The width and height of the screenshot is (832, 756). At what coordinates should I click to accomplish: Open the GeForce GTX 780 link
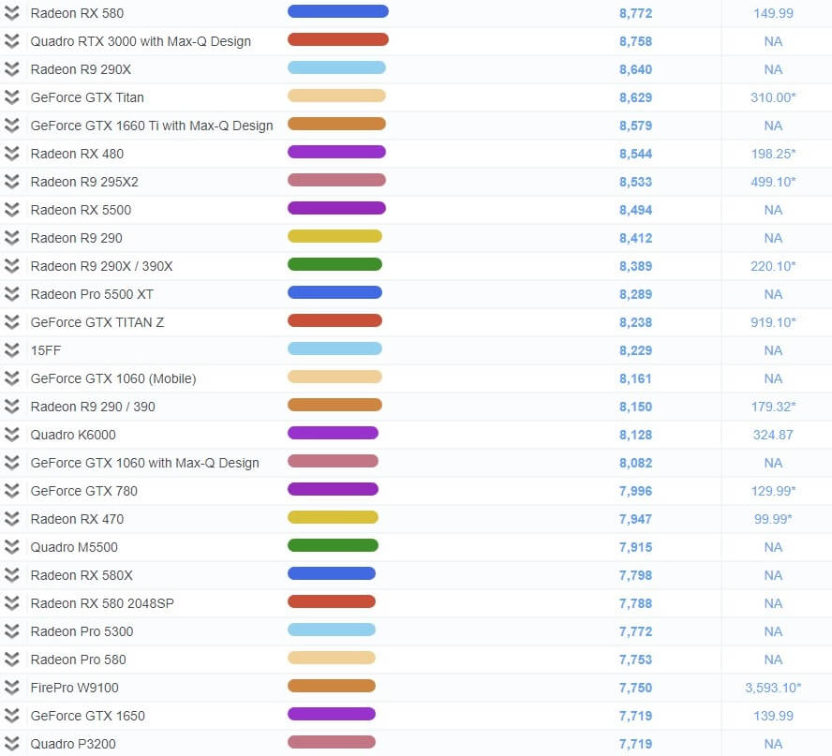click(x=83, y=491)
